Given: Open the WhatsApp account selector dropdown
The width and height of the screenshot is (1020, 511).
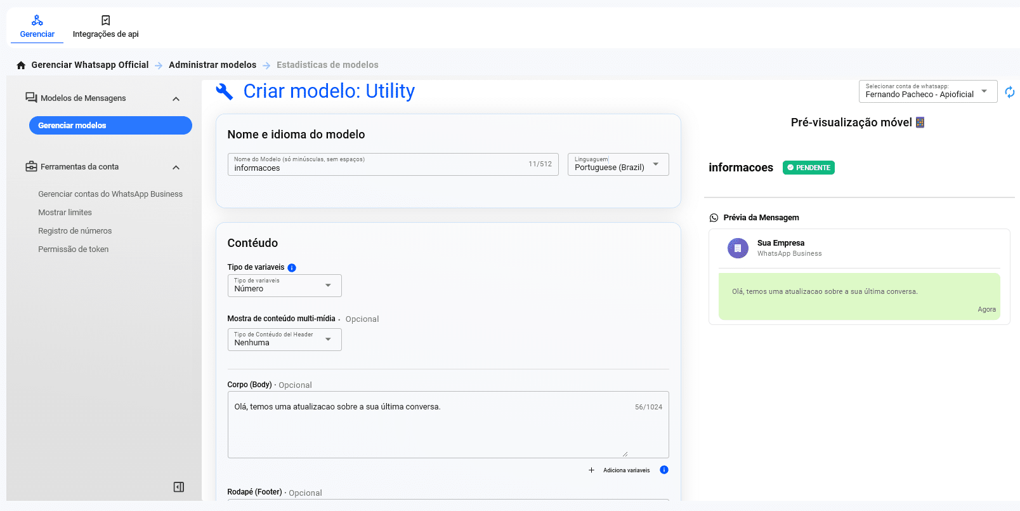Looking at the screenshot, I should tap(927, 91).
